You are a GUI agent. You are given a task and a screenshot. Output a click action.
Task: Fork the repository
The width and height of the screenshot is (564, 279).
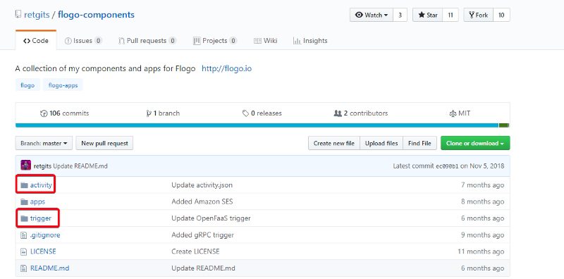pos(479,15)
